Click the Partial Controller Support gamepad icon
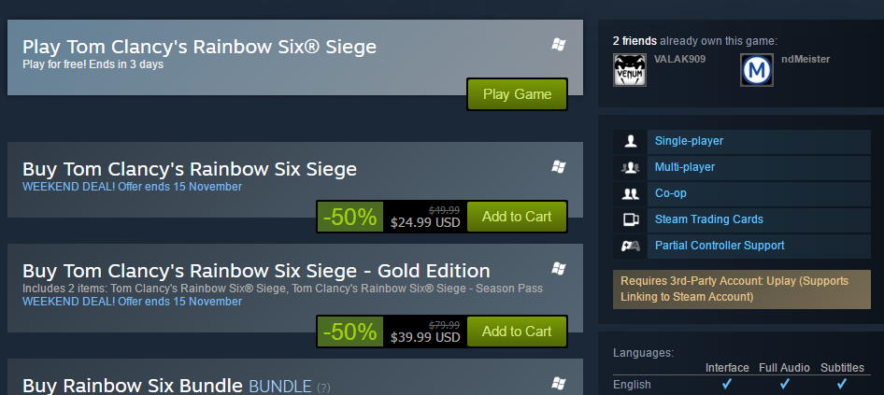 click(x=631, y=246)
